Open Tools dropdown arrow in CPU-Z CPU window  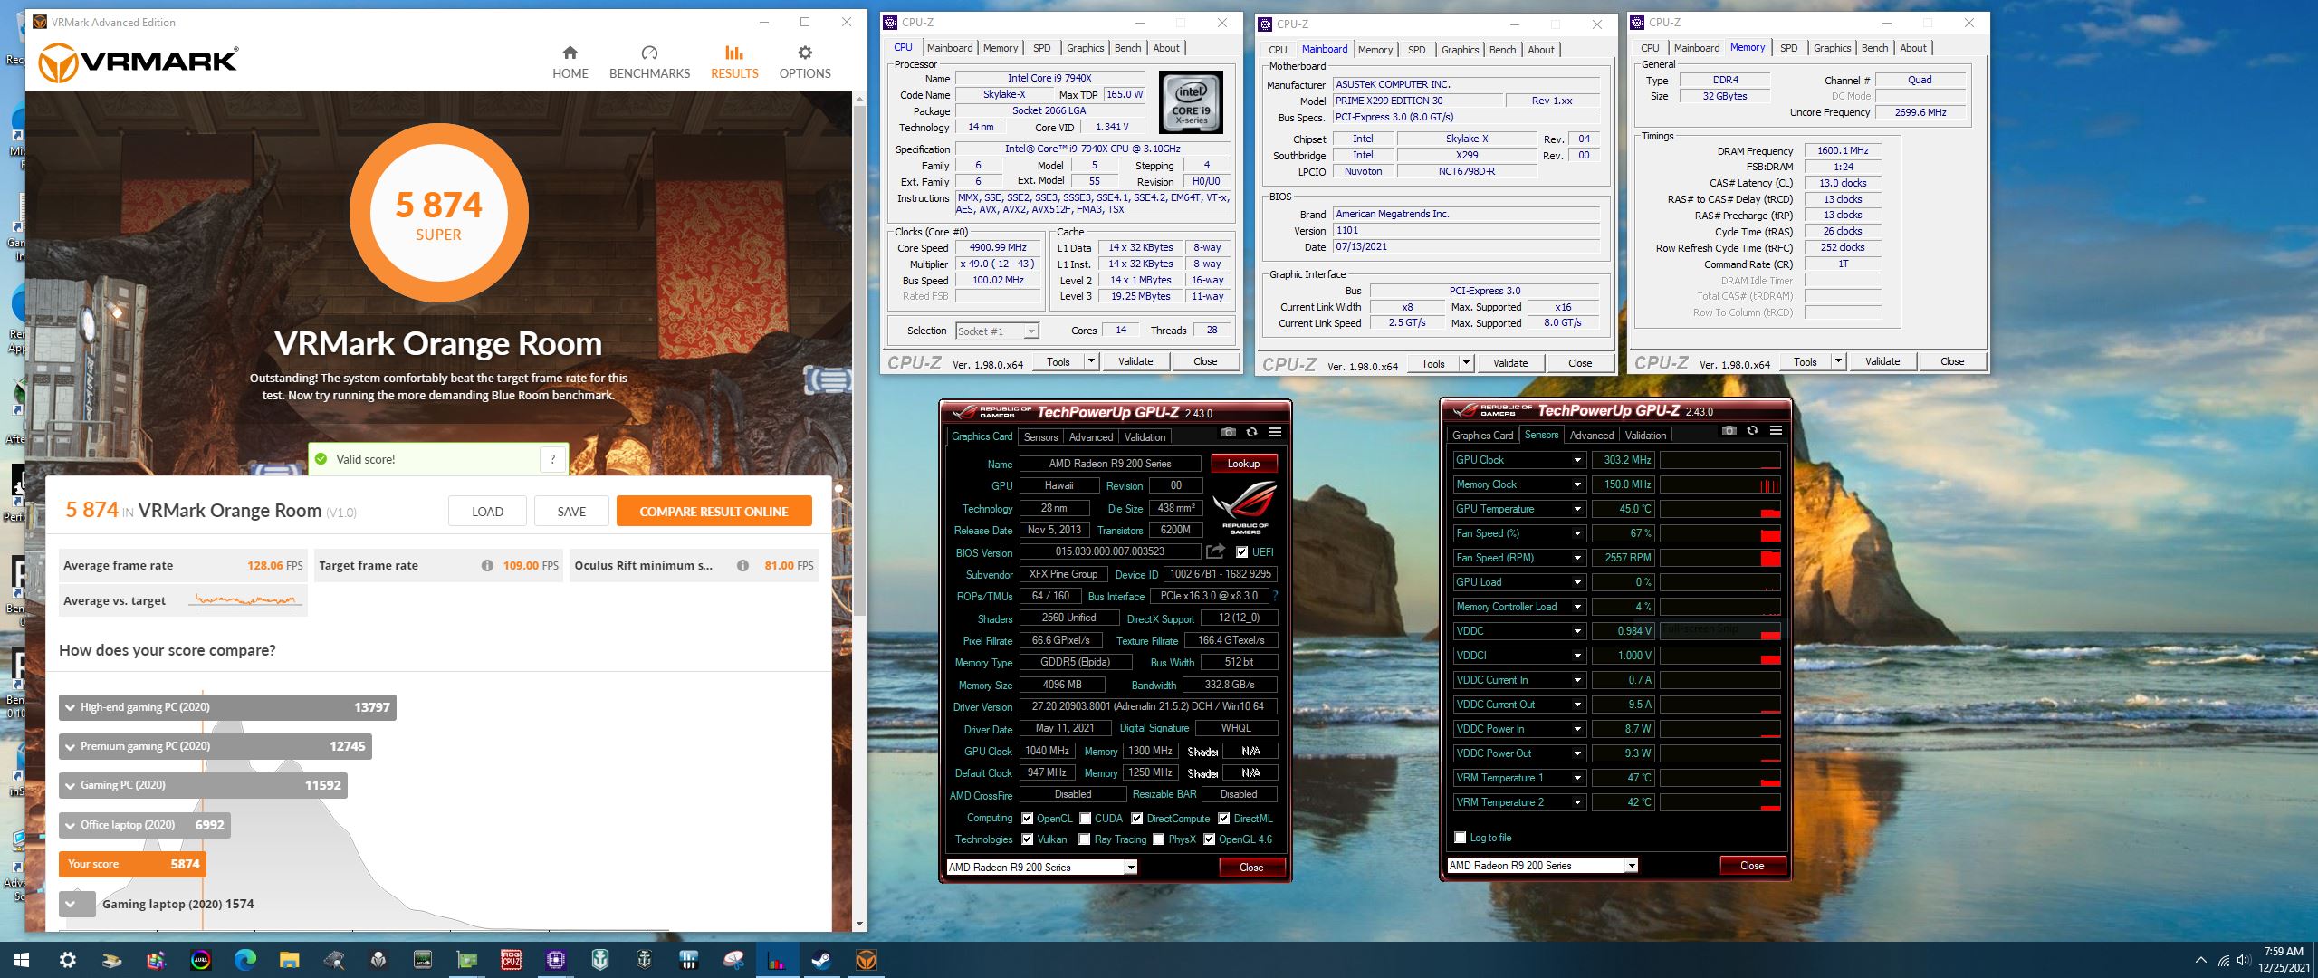click(1091, 361)
